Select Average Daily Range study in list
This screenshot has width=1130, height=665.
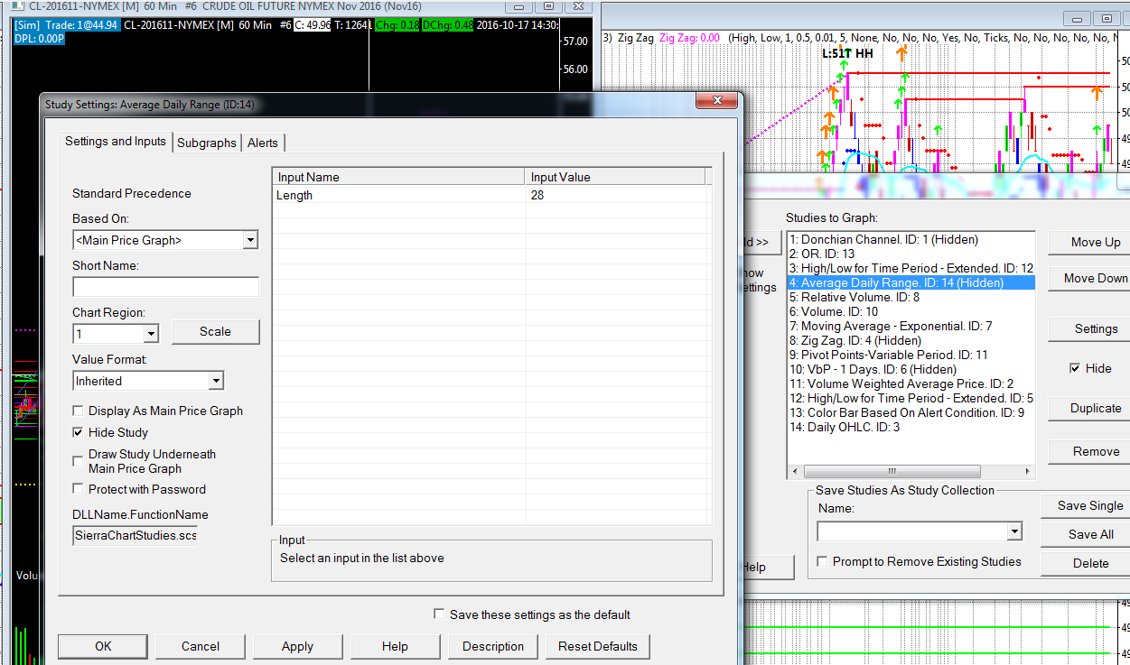coord(911,282)
